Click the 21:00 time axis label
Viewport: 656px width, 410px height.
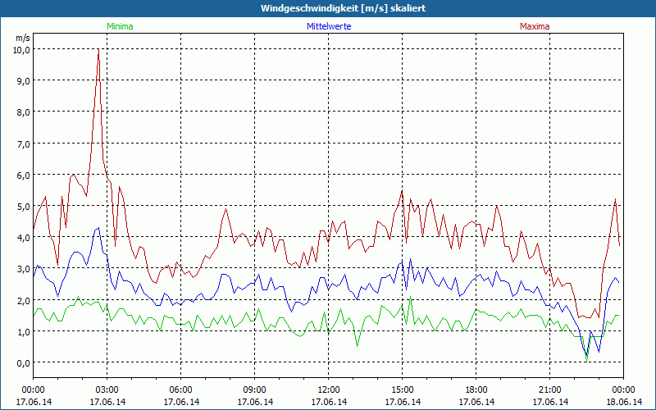[549, 390]
